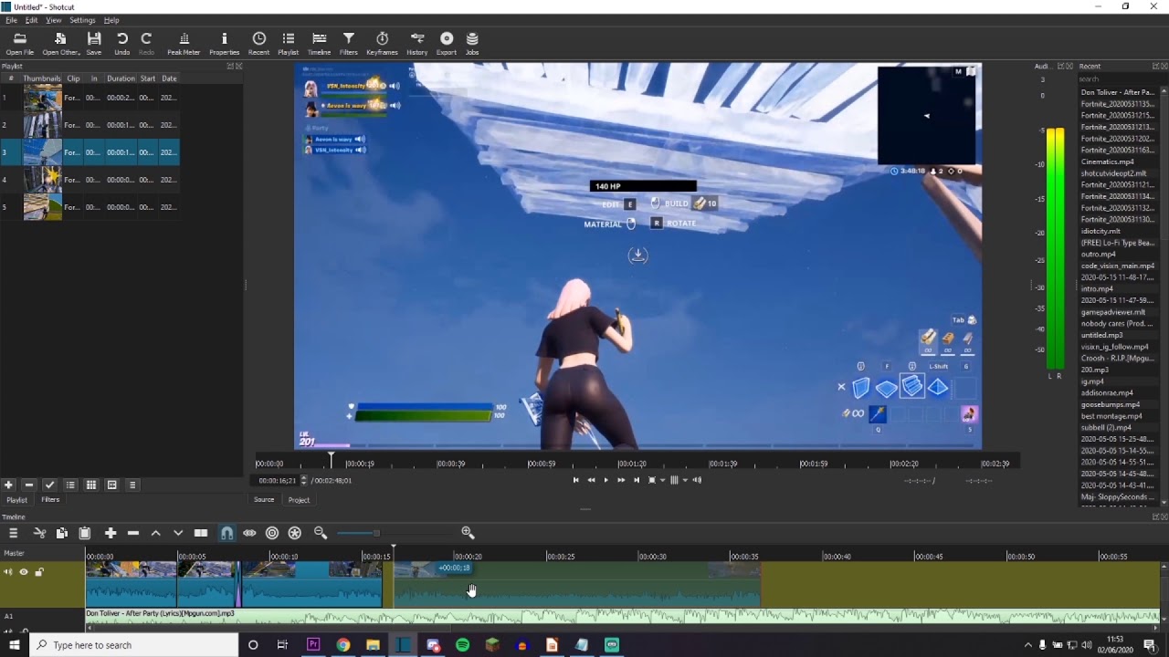Zoom in the timeline
This screenshot has width=1169, height=657.
[x=468, y=533]
